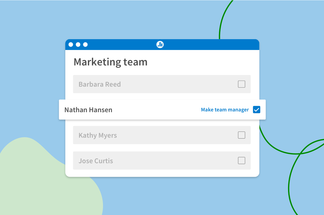Select the middle window control dot
This screenshot has height=215, width=324.
pos(78,44)
